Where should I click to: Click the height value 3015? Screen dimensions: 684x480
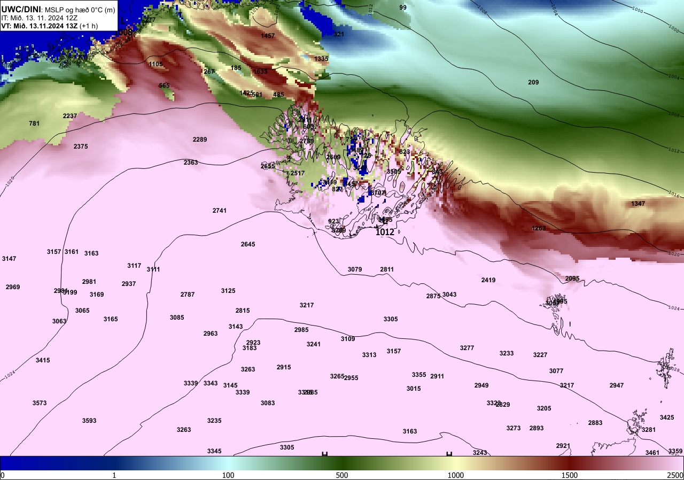click(414, 389)
